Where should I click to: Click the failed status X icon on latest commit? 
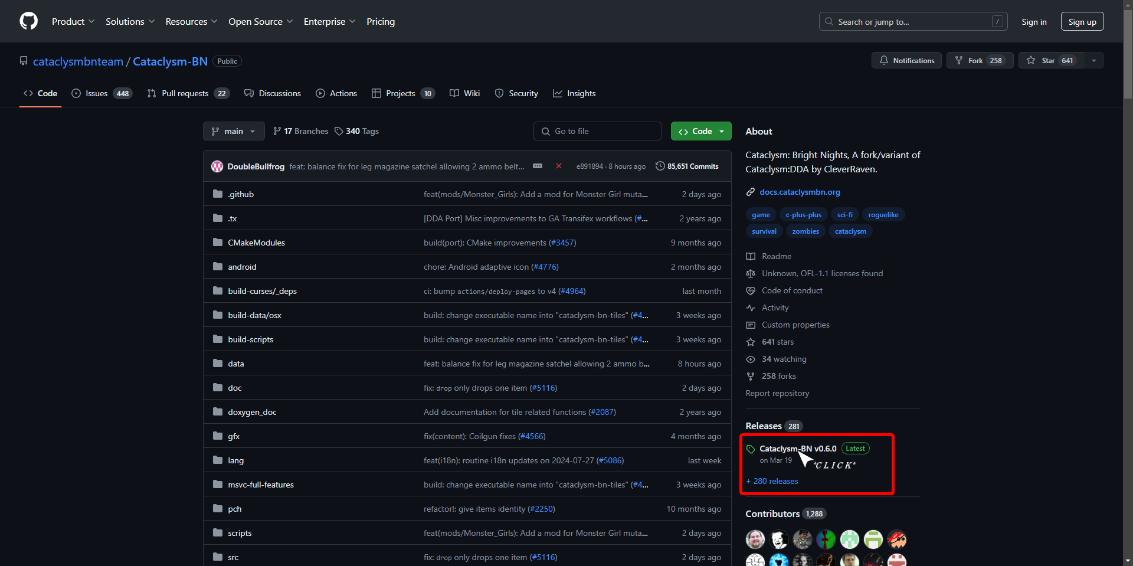558,166
